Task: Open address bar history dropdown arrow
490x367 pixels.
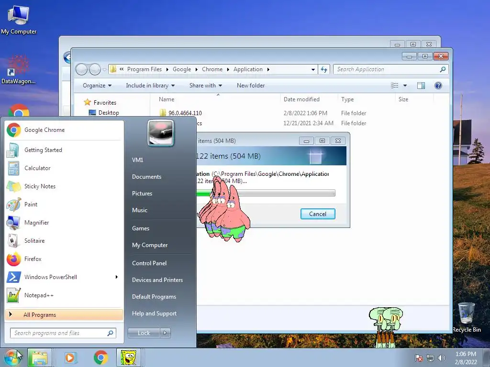Action: [x=313, y=69]
